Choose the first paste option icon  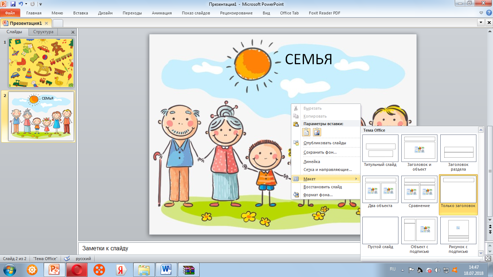pos(306,132)
